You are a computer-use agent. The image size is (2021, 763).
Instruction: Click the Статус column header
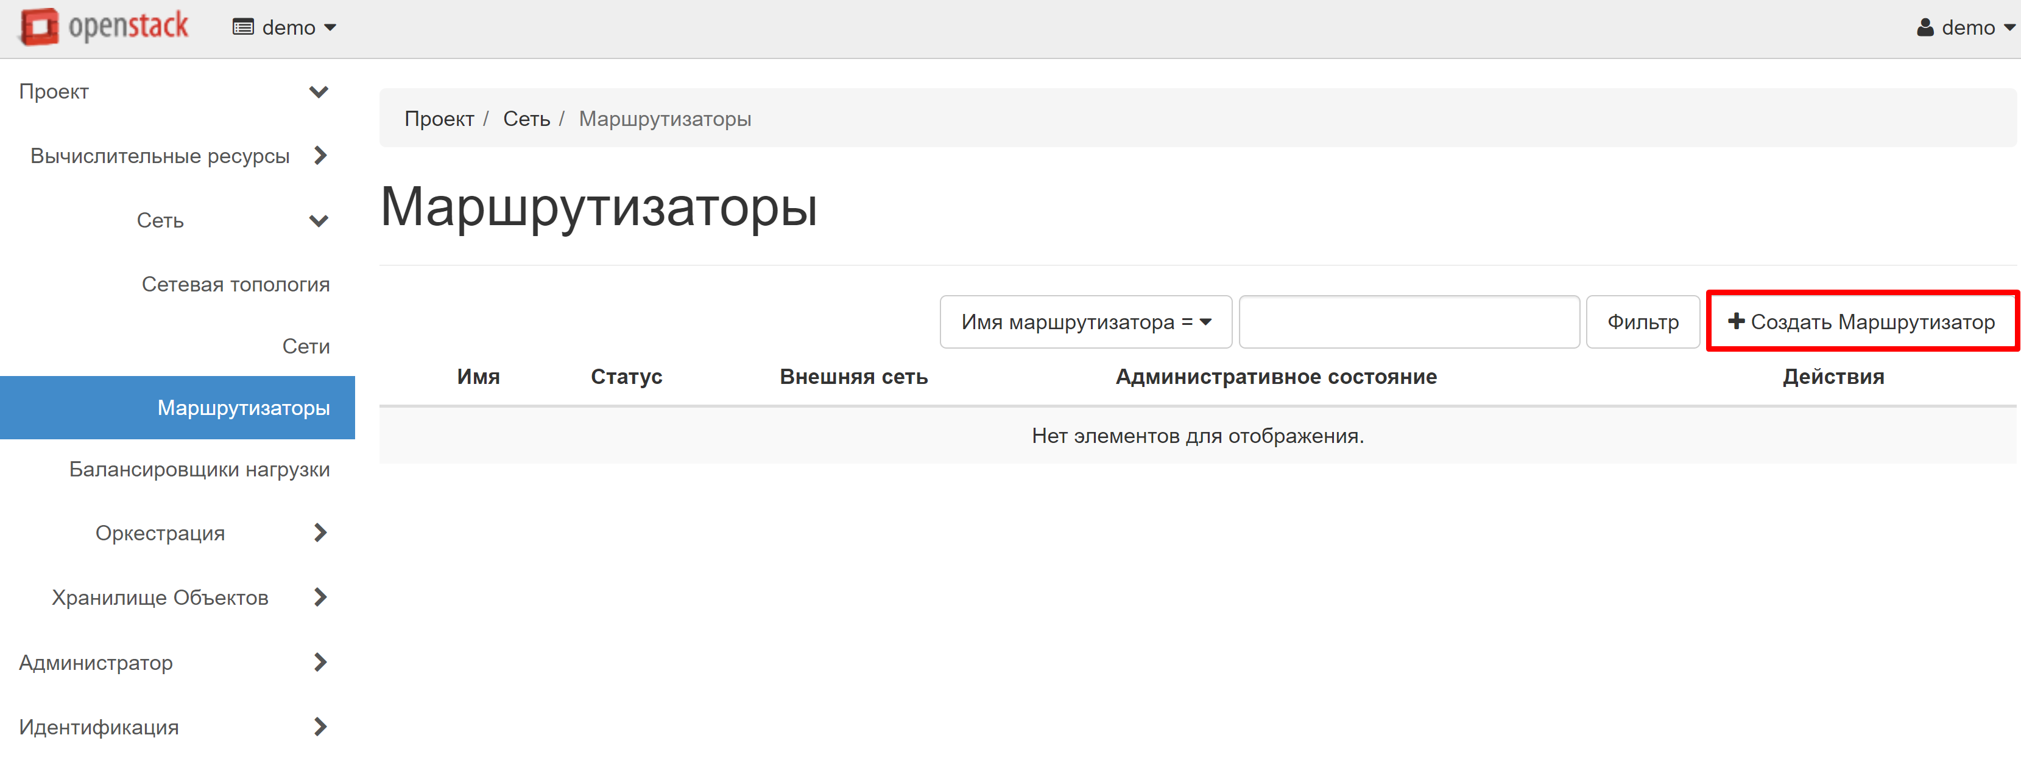(x=626, y=377)
